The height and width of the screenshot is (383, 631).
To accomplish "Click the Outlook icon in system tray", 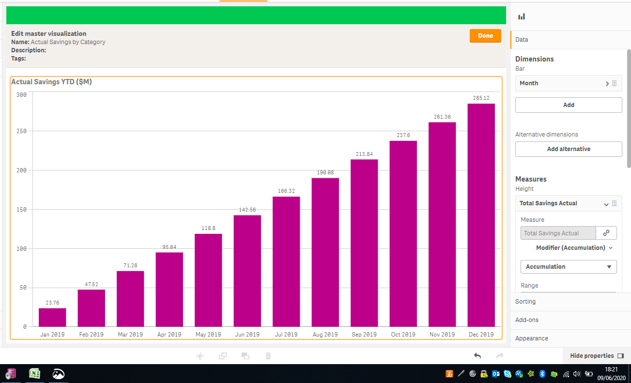I will click(x=495, y=374).
